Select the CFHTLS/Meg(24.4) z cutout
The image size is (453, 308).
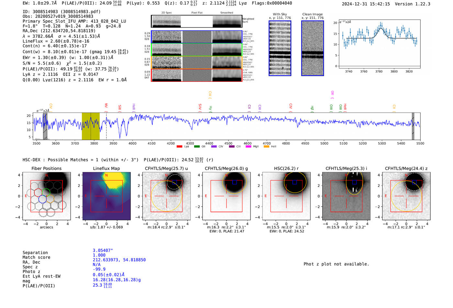click(406, 196)
